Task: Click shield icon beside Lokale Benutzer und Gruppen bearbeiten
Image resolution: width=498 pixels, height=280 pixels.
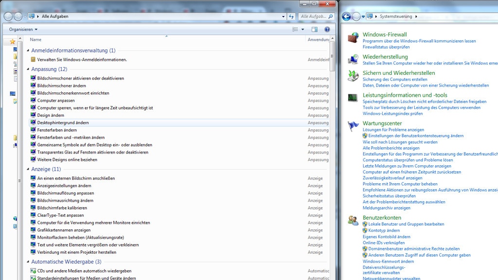Action: (x=365, y=224)
